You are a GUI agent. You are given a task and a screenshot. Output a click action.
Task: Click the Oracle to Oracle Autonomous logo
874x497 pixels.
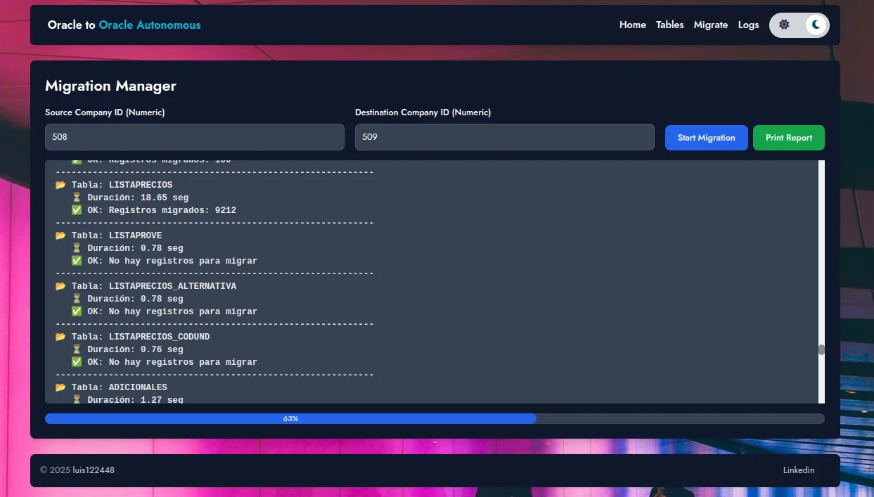124,25
